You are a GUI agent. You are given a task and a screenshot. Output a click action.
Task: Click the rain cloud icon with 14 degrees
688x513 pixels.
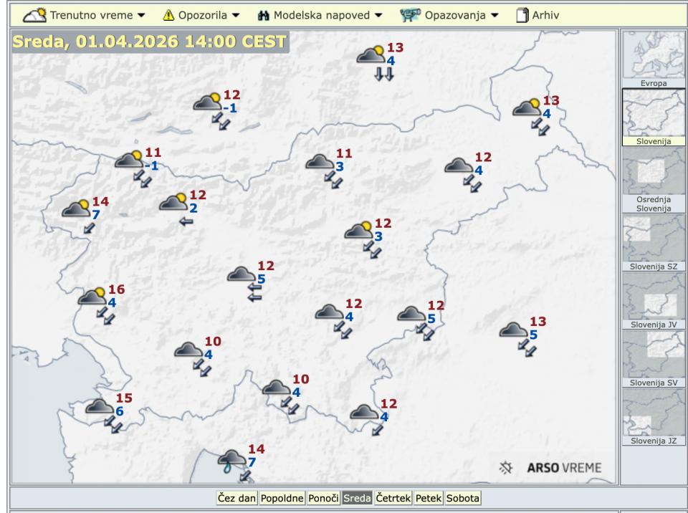232,459
